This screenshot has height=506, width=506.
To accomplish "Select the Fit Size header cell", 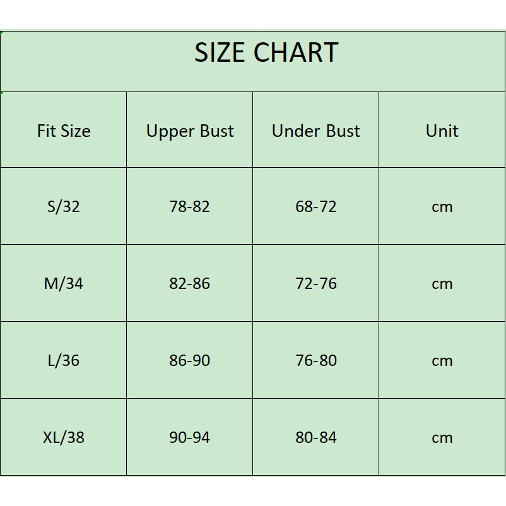I will point(64,131).
